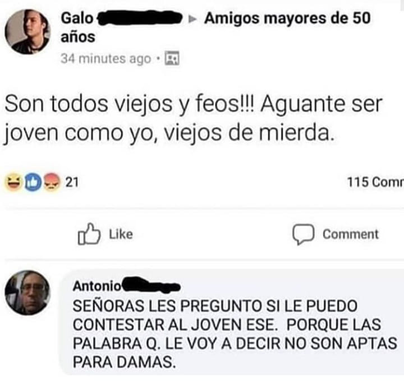Click the group privacy icon beside timestamp
The width and height of the screenshot is (404, 385).
[x=172, y=58]
